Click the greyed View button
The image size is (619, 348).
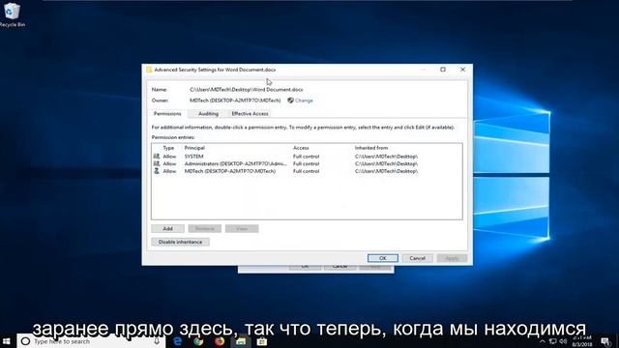click(242, 229)
